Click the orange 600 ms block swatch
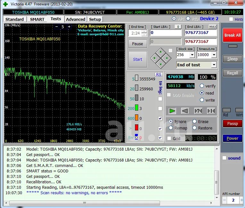Screen dimensions: 245x208 [136, 118]
